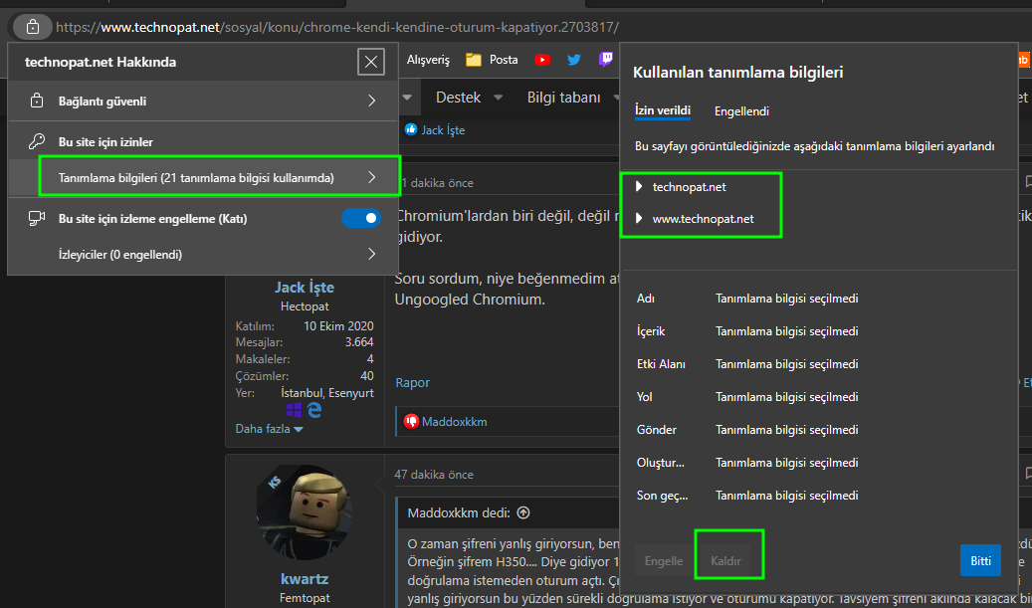Click the İçerik cookie field value

[x=787, y=331]
